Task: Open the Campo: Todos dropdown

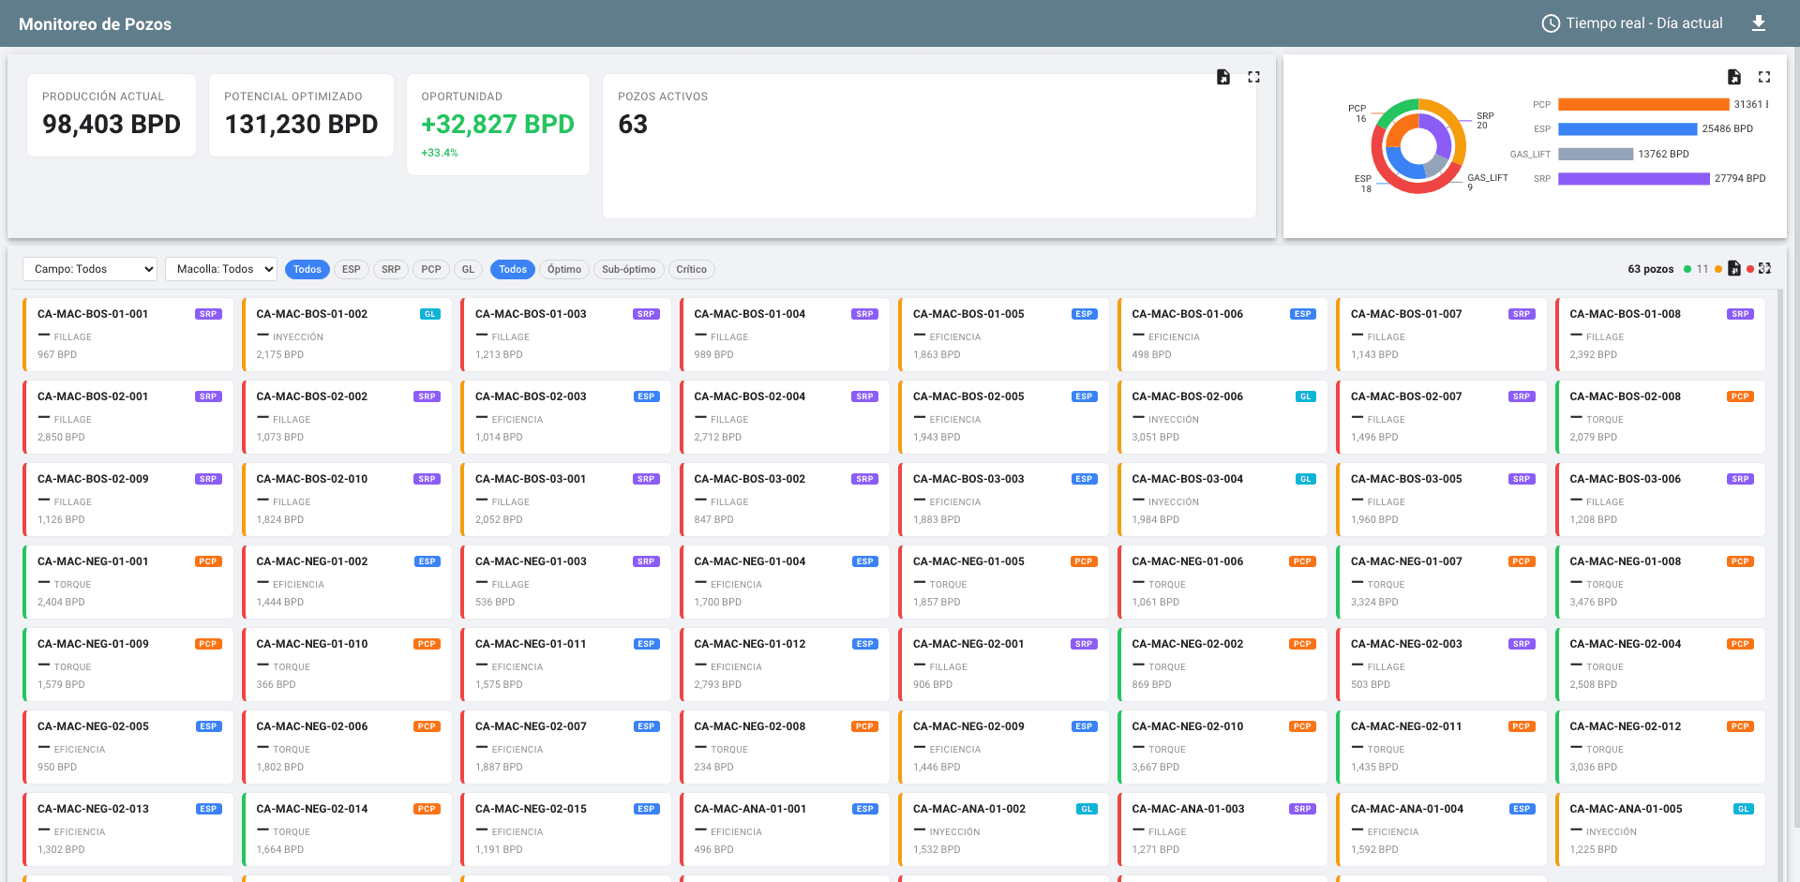Action: (x=89, y=269)
